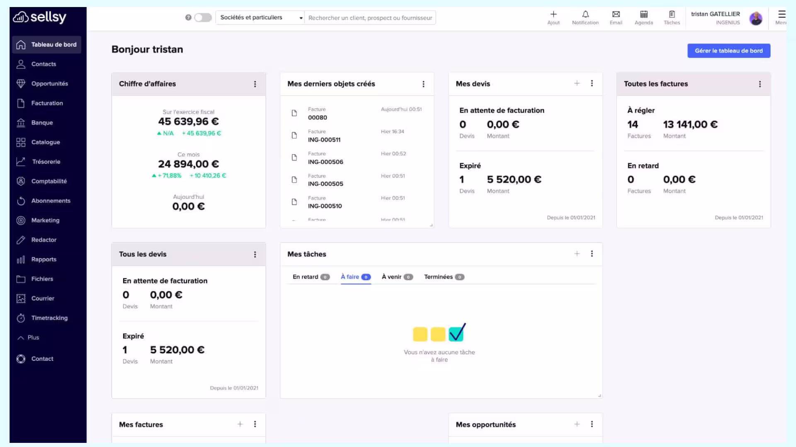The width and height of the screenshot is (796, 447).
Task: Open Sociétés et particuliers dropdown
Action: click(x=261, y=17)
